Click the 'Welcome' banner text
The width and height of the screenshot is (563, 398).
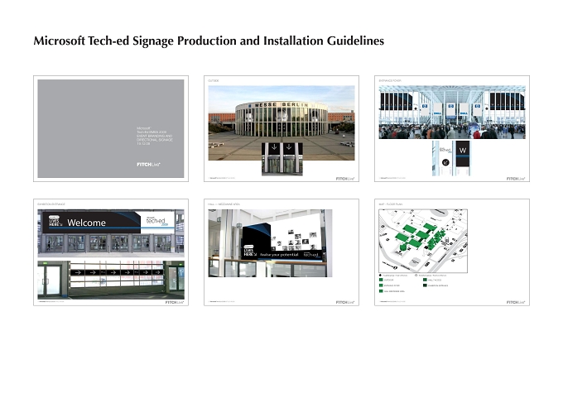click(87, 223)
